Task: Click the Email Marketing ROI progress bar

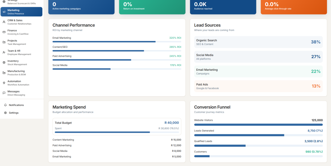Action: point(117,42)
